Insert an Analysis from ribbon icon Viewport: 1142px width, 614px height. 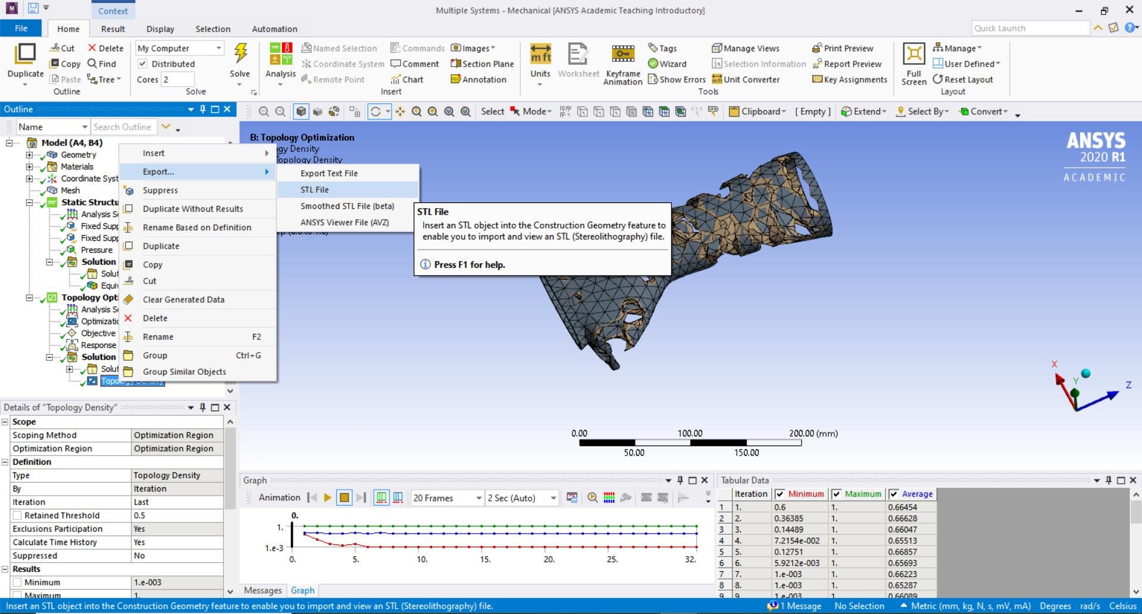pyautogui.click(x=280, y=54)
